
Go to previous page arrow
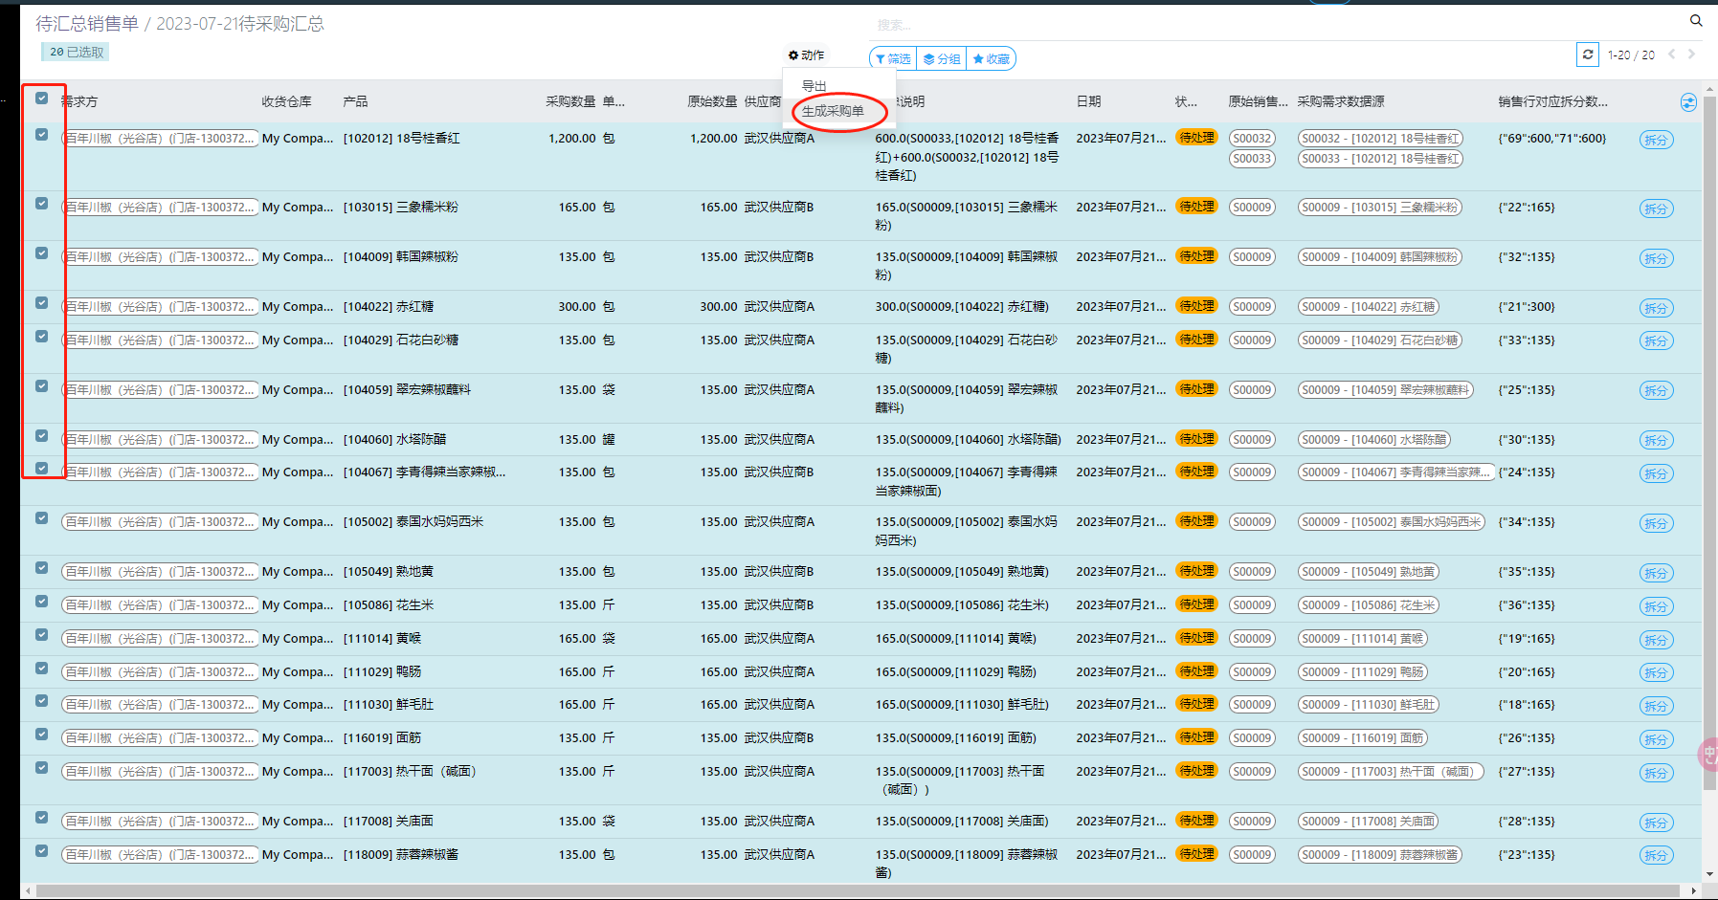tap(1671, 55)
